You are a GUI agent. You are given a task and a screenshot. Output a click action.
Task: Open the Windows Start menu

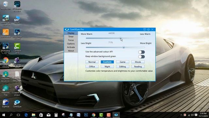click(4, 115)
